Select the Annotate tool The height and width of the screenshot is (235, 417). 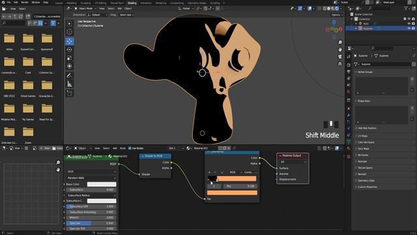click(x=70, y=76)
